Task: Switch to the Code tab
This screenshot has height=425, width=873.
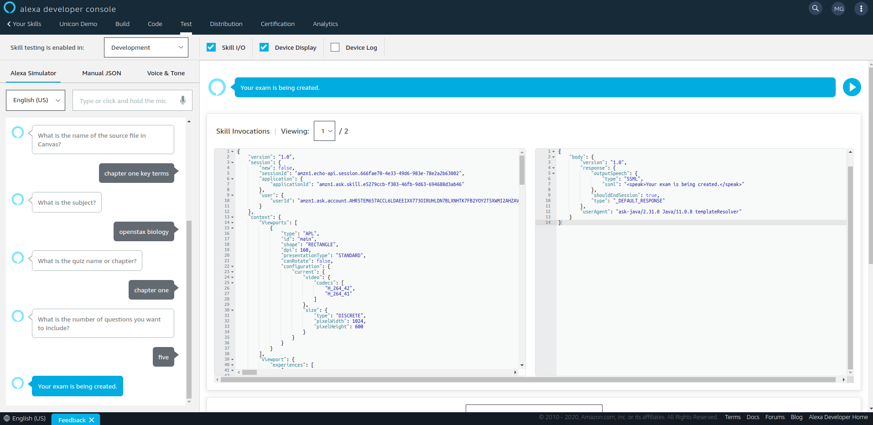Action: (155, 24)
